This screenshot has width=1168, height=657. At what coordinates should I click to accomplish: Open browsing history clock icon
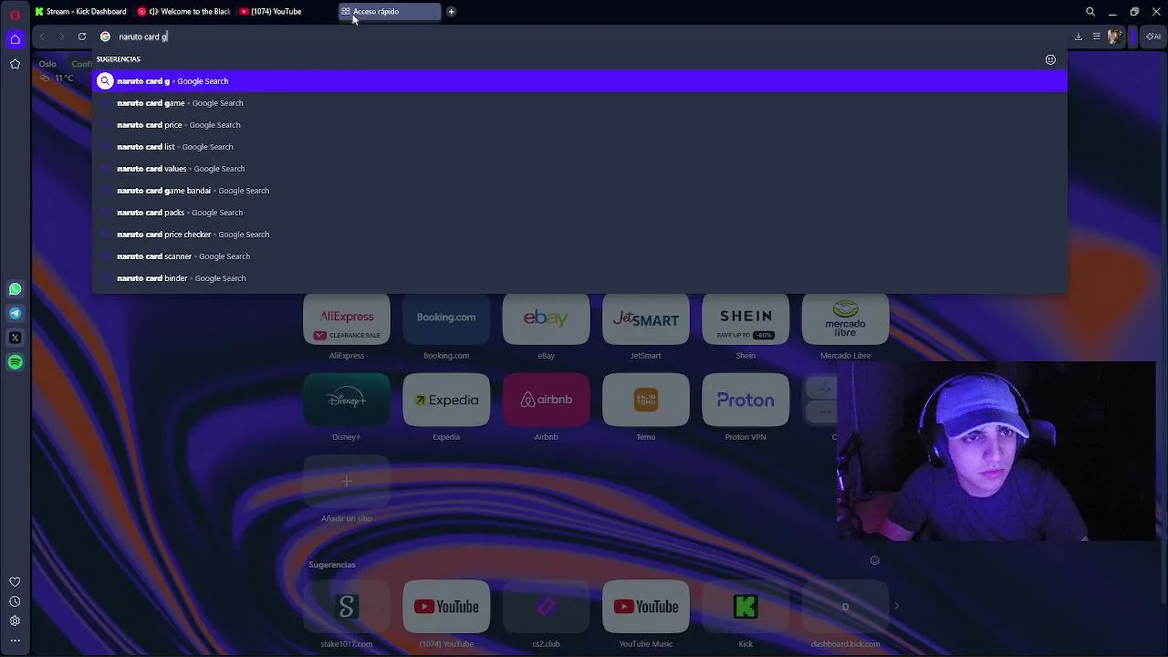15,601
